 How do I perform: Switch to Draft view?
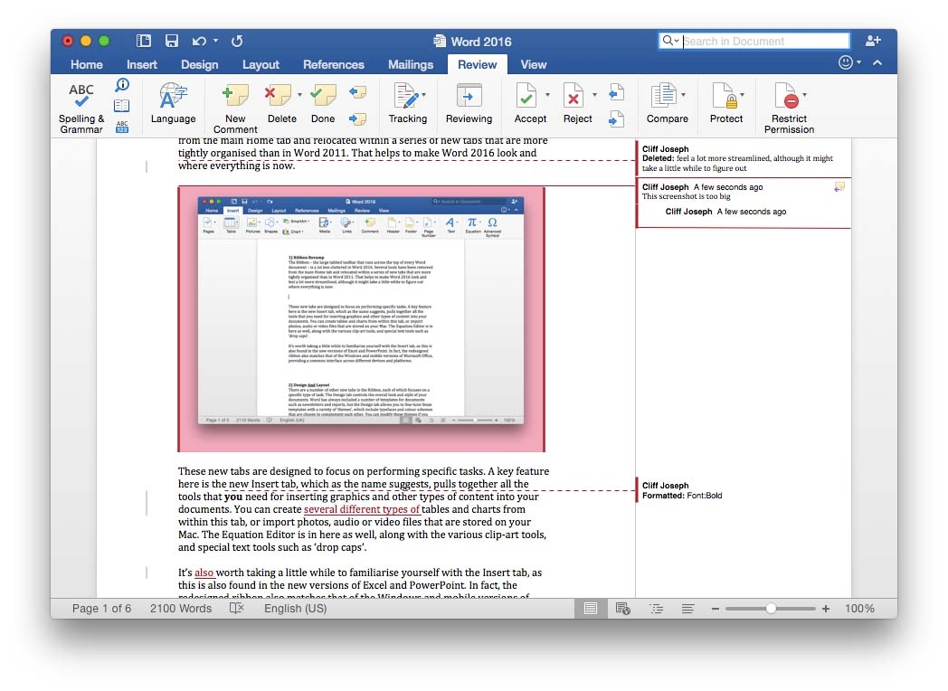(687, 608)
